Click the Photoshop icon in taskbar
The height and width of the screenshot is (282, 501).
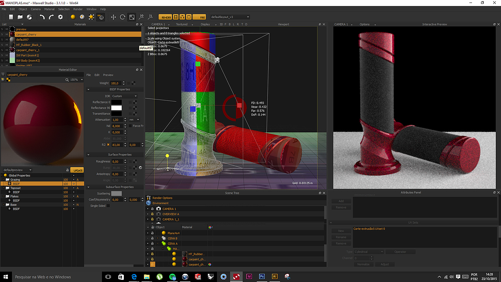(x=262, y=277)
